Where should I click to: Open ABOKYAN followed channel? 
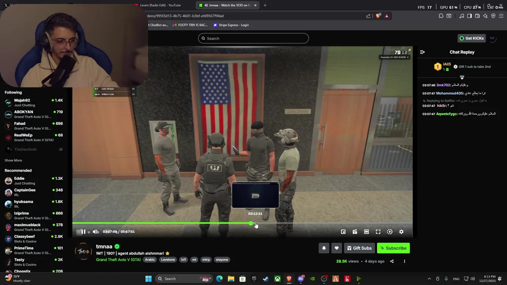pos(34,114)
